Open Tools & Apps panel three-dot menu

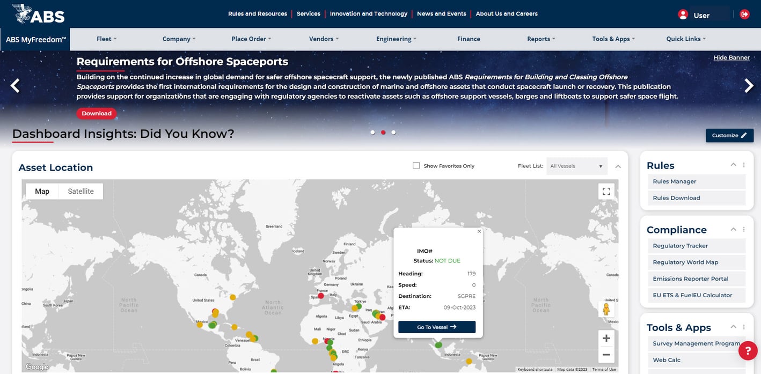pos(744,327)
